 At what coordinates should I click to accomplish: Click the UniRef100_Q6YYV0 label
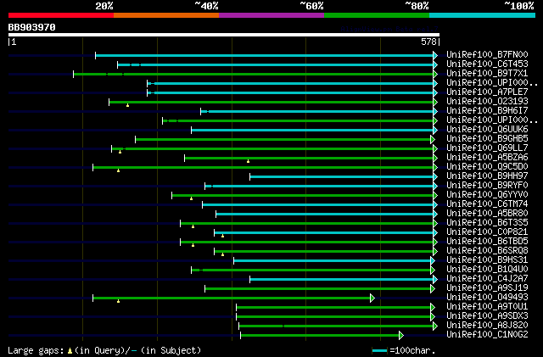[x=487, y=195]
